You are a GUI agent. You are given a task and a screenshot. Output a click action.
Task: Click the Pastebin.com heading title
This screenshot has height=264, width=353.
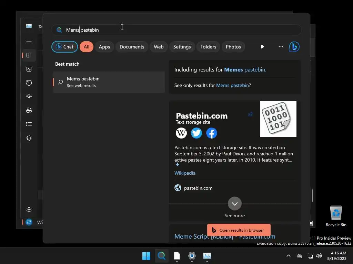pos(202,115)
